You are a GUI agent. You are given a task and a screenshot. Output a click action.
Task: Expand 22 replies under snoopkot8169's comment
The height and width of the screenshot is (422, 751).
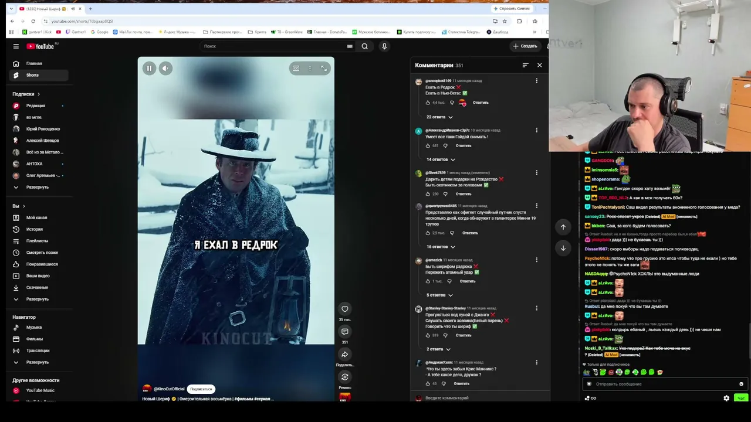click(x=439, y=117)
